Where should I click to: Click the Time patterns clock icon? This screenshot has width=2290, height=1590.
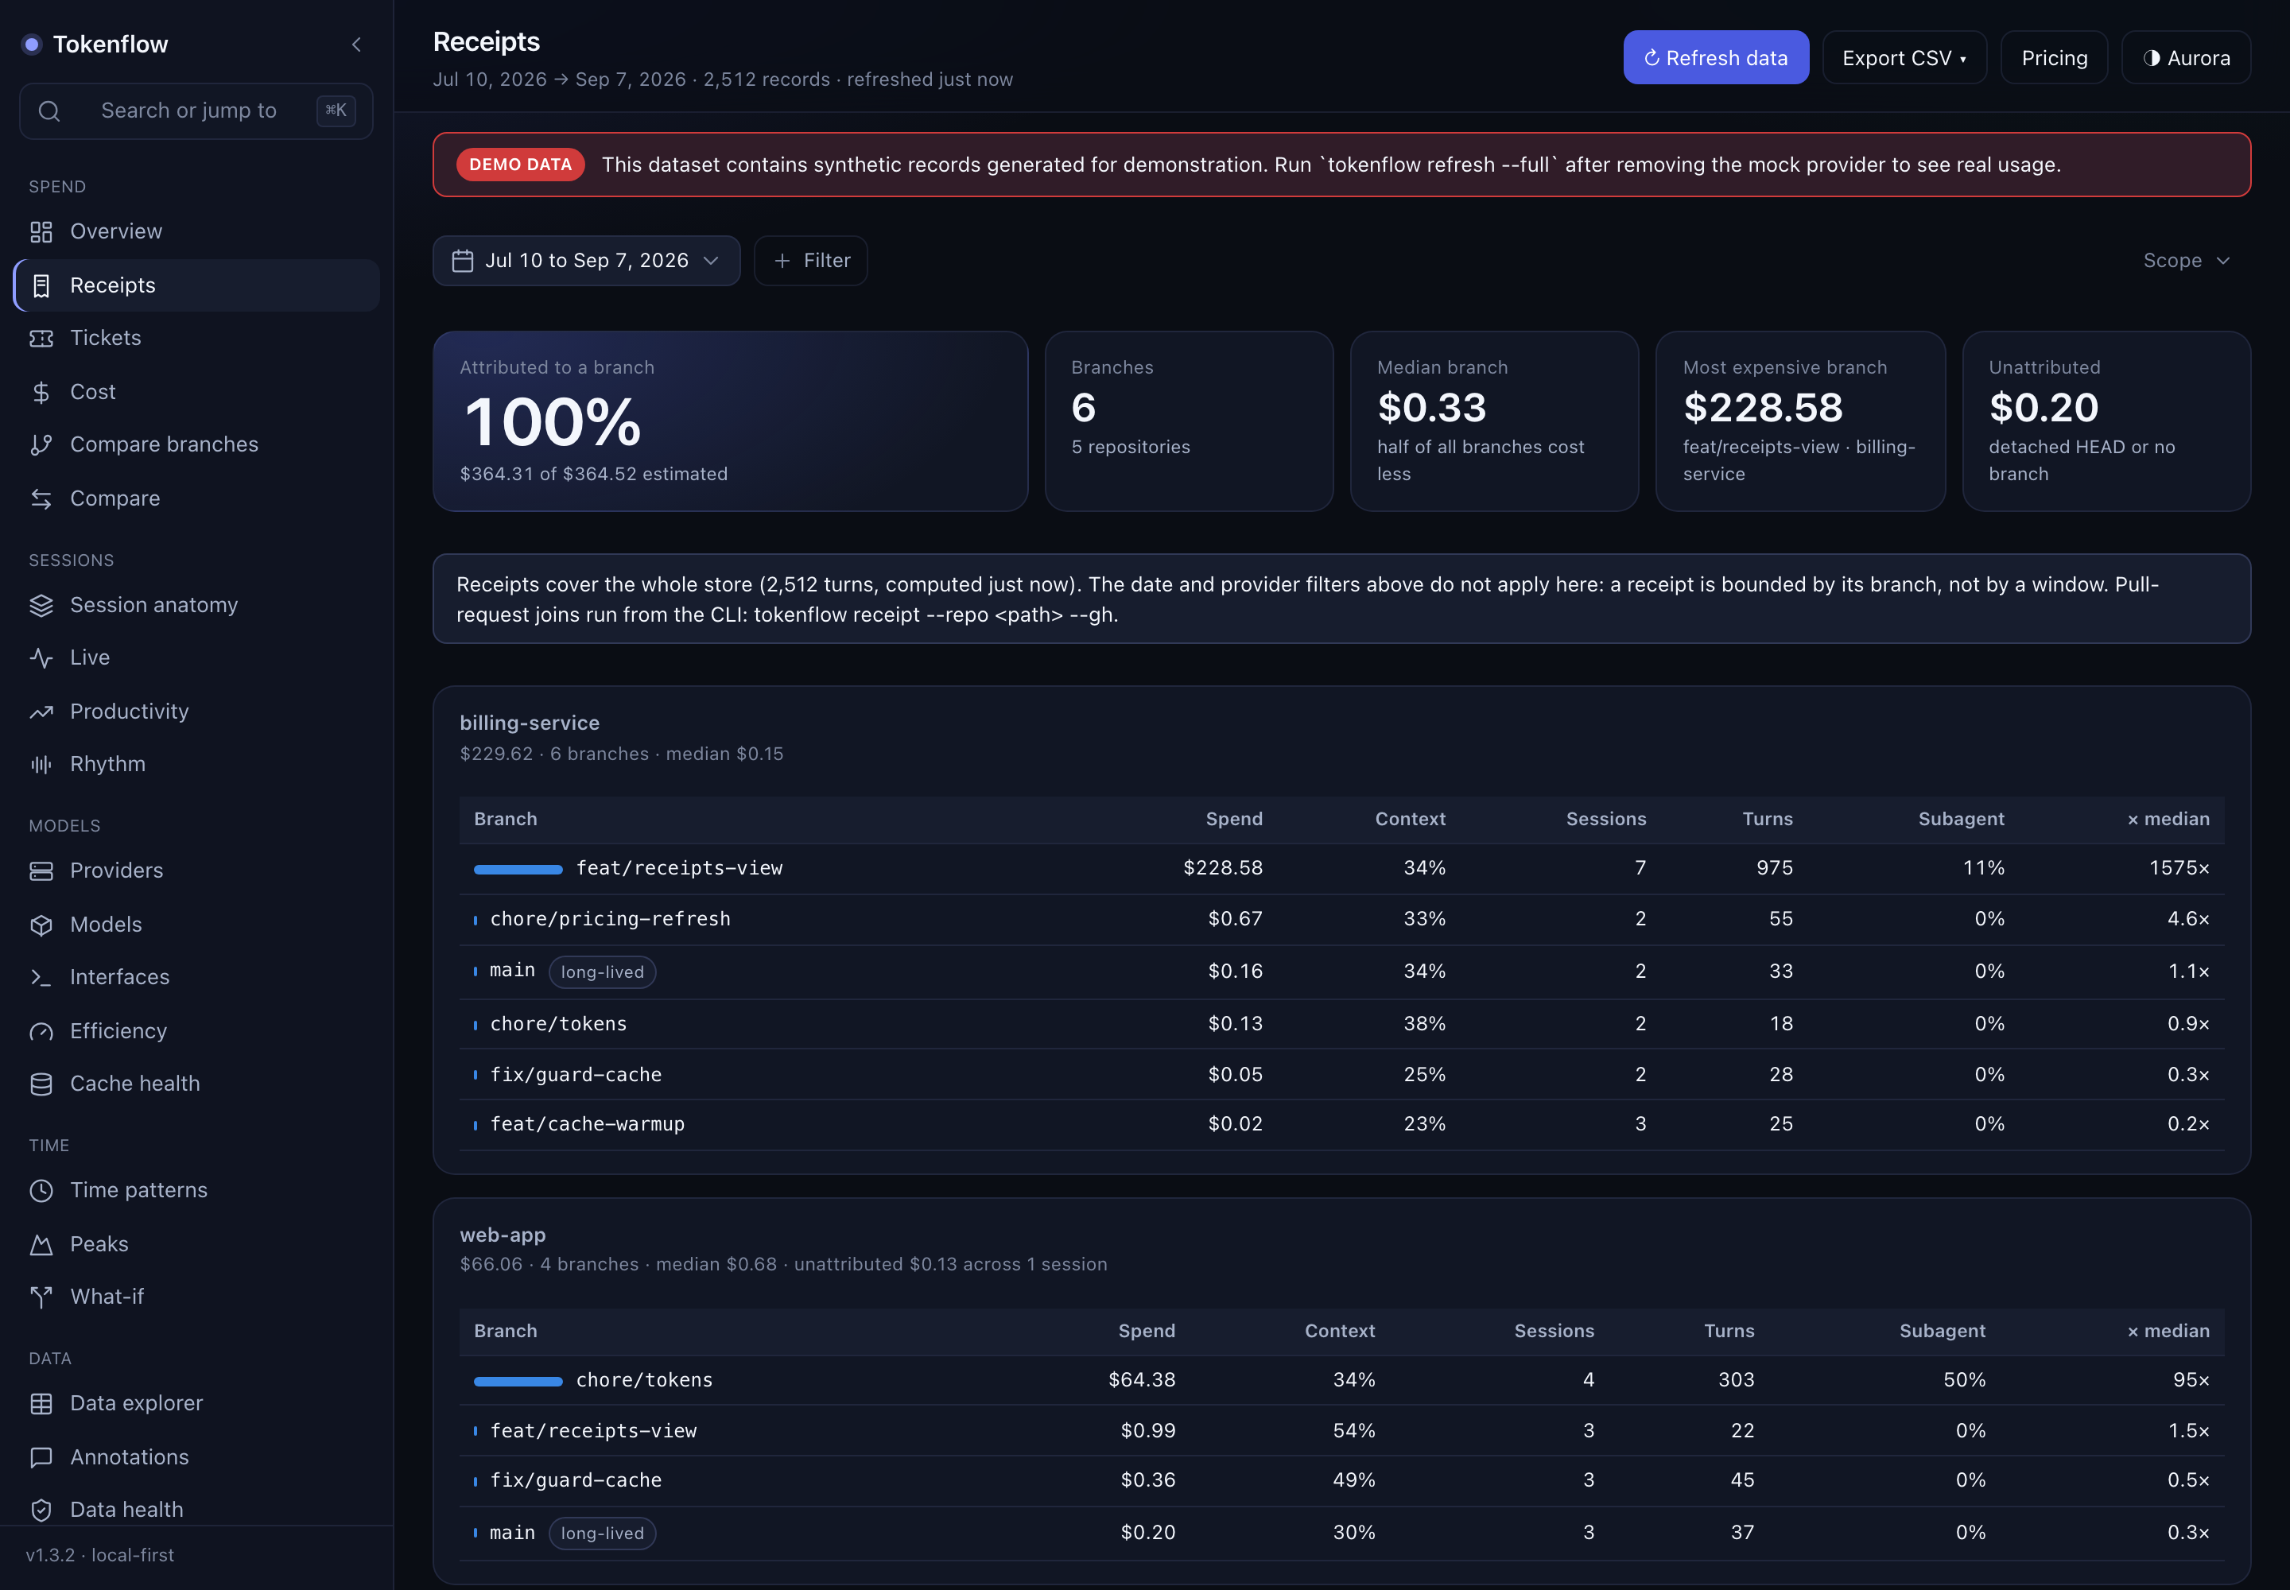tap(41, 1192)
